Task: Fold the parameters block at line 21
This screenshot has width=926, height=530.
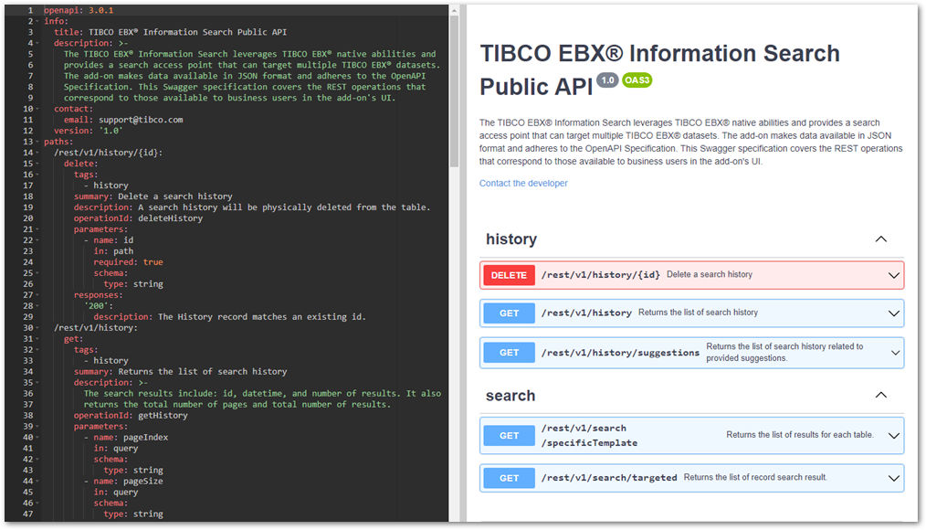Action: coord(37,229)
